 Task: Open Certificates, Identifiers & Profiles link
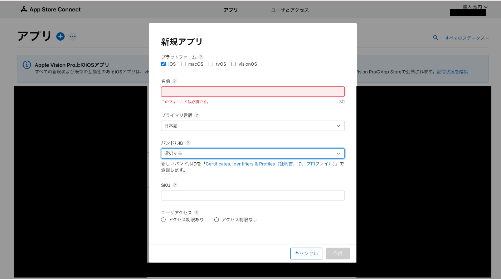coord(271,164)
